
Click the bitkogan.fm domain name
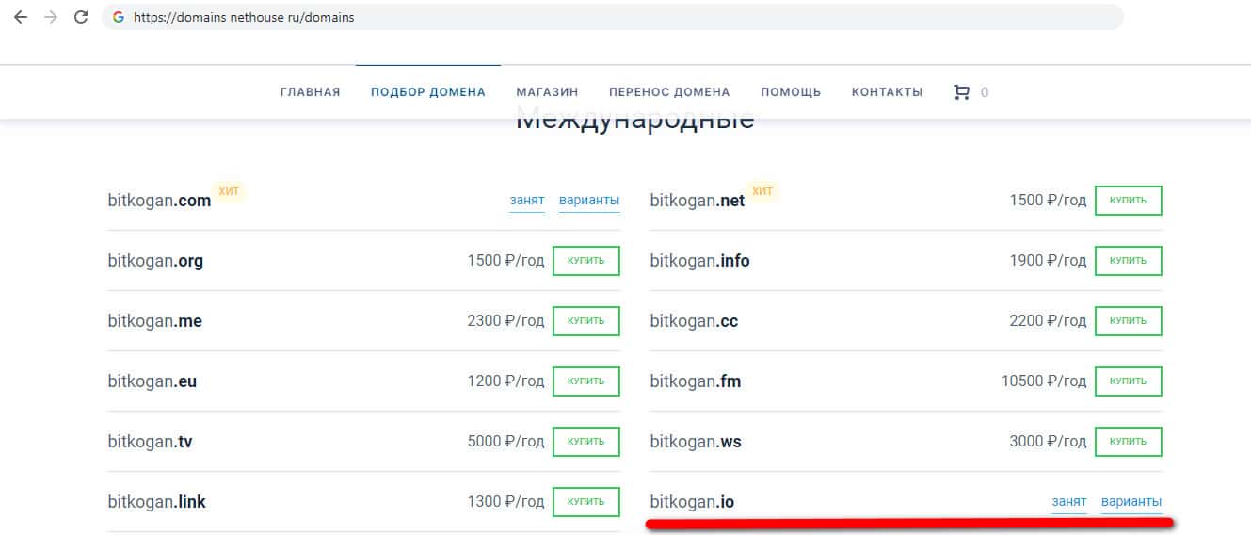coord(696,381)
